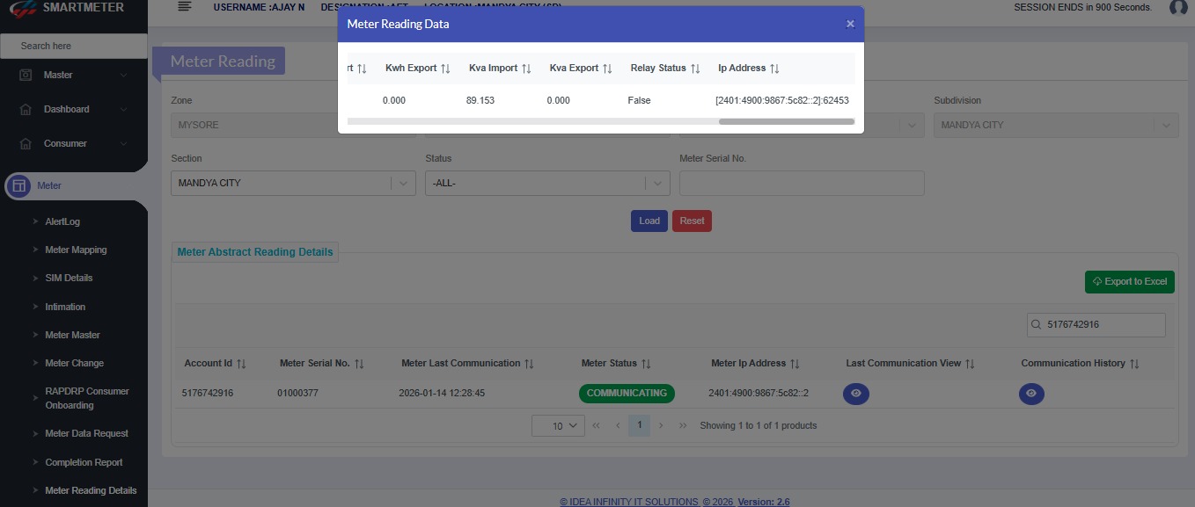
Task: Click the Dashboard home icon in sidebar
Action: (26, 110)
